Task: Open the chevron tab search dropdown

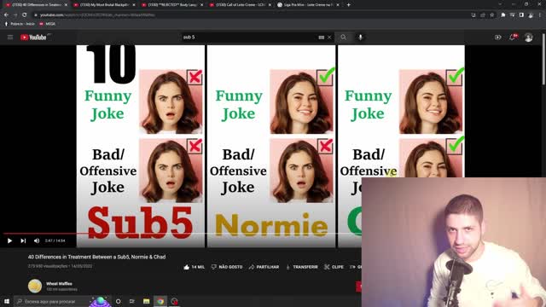Action: 500,4
